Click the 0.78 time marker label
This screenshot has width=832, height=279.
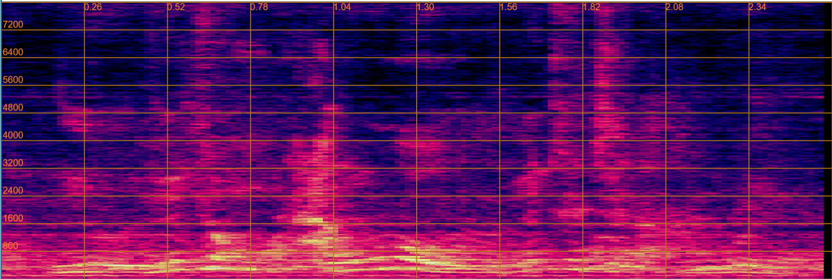(x=259, y=7)
